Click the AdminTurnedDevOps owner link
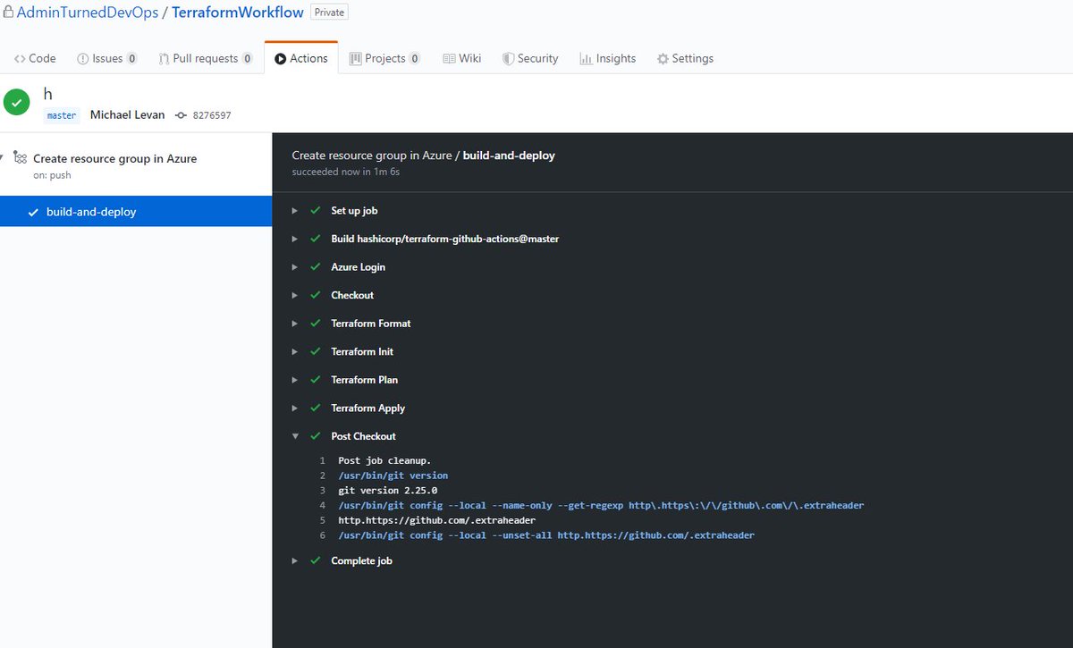Screen dimensions: 1073x648 click(88, 13)
